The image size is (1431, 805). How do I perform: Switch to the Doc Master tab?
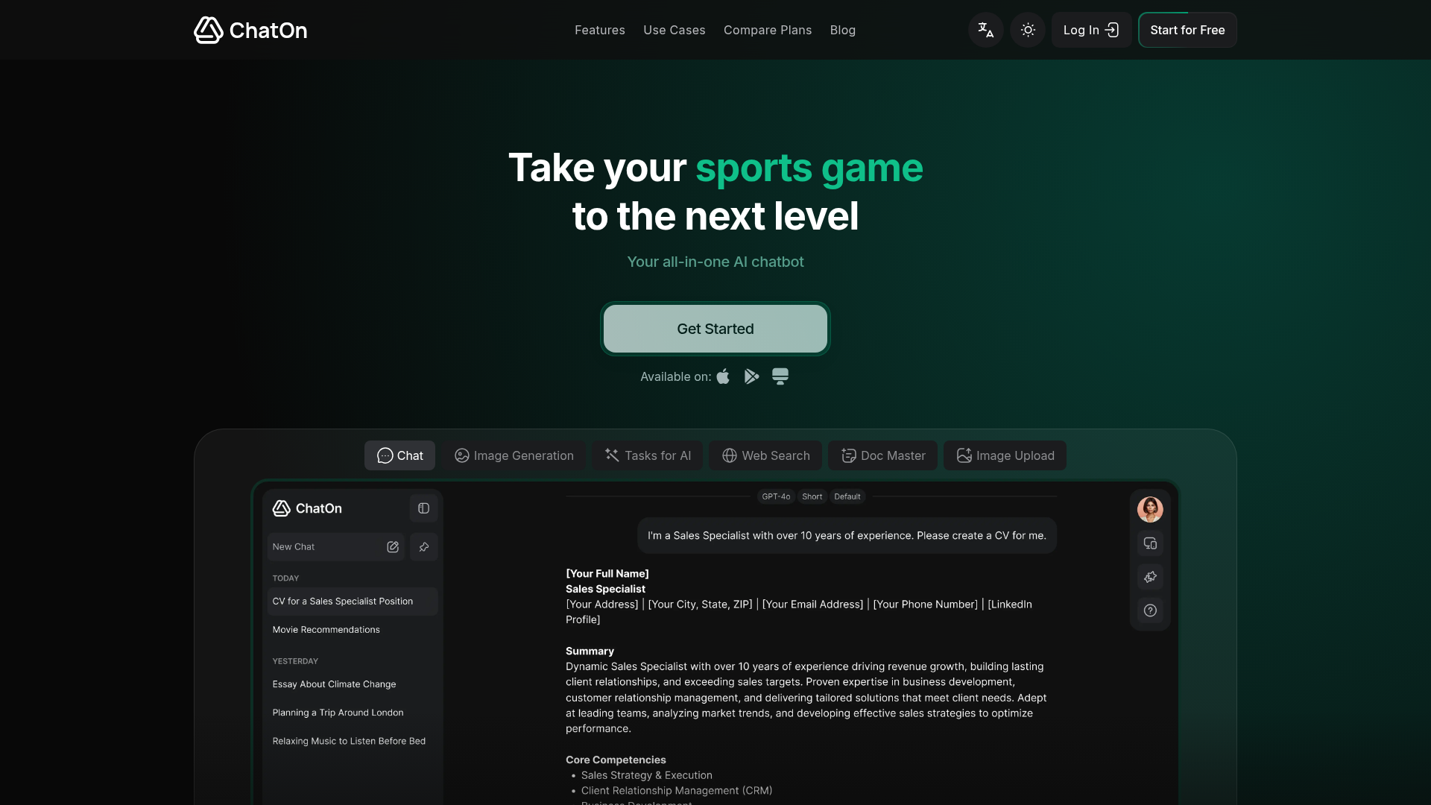pos(883,455)
